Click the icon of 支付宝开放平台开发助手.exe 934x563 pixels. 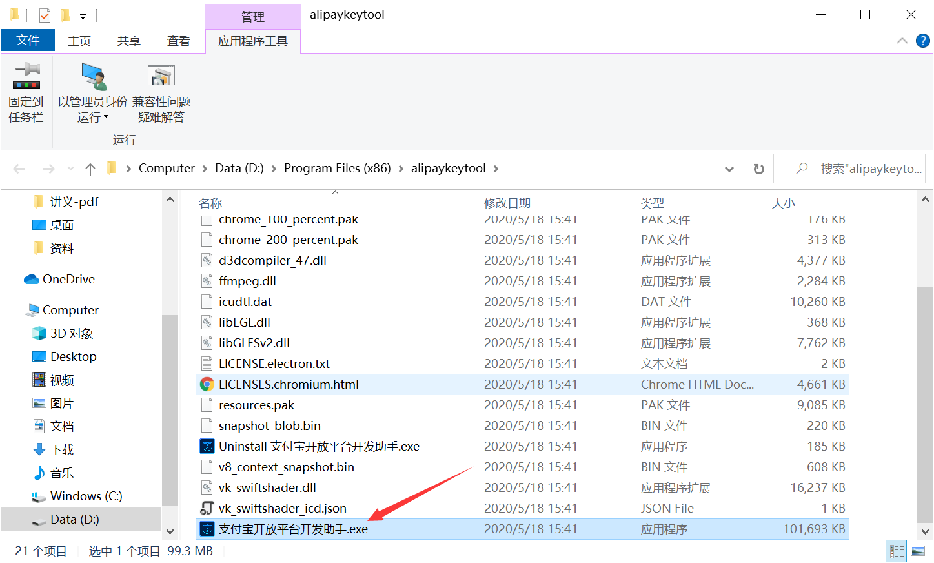pyautogui.click(x=207, y=529)
